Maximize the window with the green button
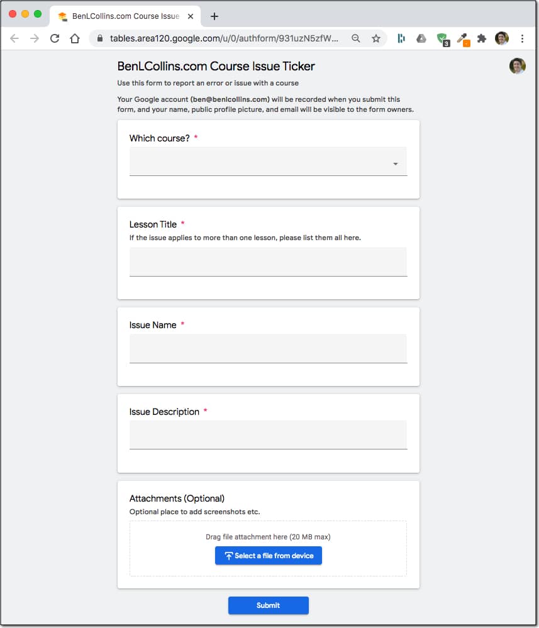This screenshot has height=628, width=539. [x=38, y=14]
